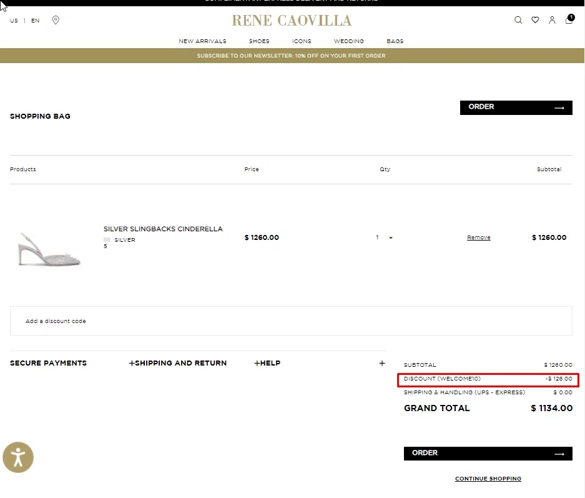Click the Discount (WELCOME10) line

(x=488, y=379)
